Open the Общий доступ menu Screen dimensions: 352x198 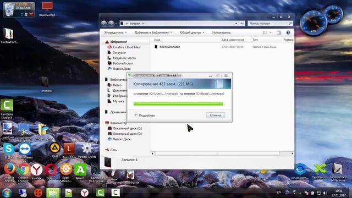coord(192,32)
